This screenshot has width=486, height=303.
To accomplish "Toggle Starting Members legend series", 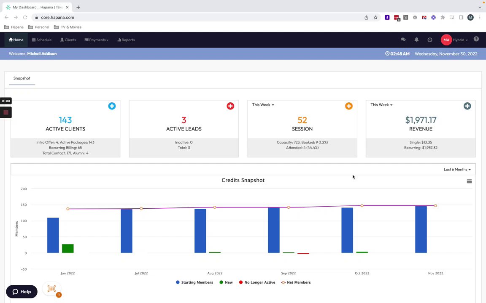I will 194,282.
